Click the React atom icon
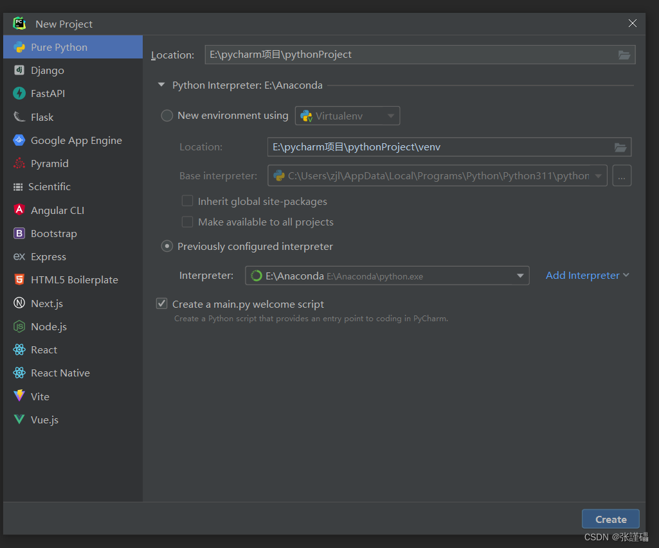659x548 pixels. tap(19, 349)
